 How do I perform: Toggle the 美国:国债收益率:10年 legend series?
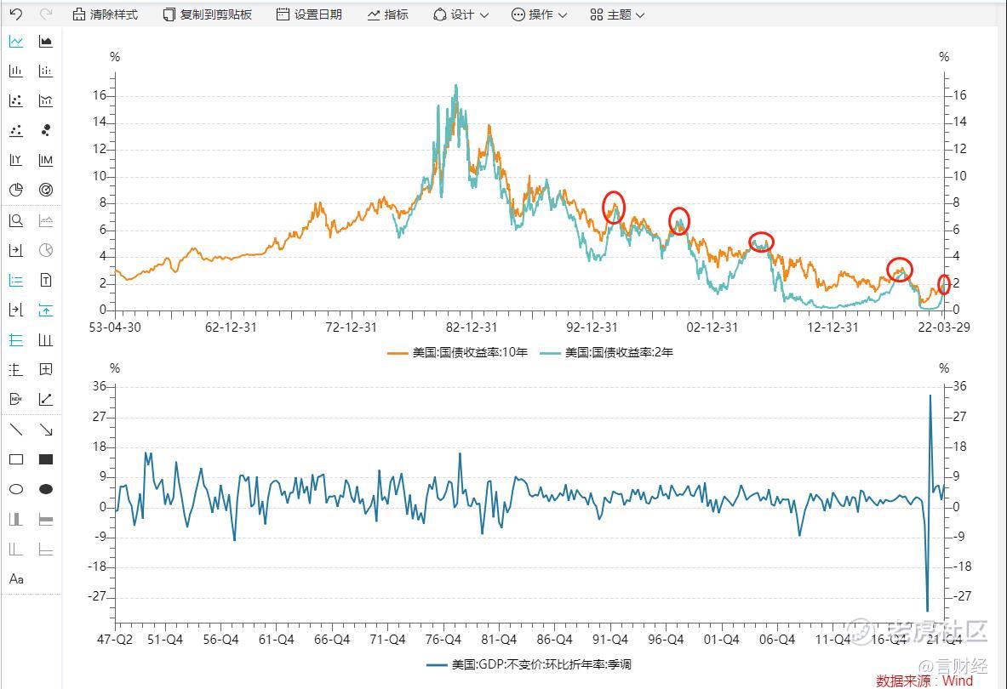(457, 352)
